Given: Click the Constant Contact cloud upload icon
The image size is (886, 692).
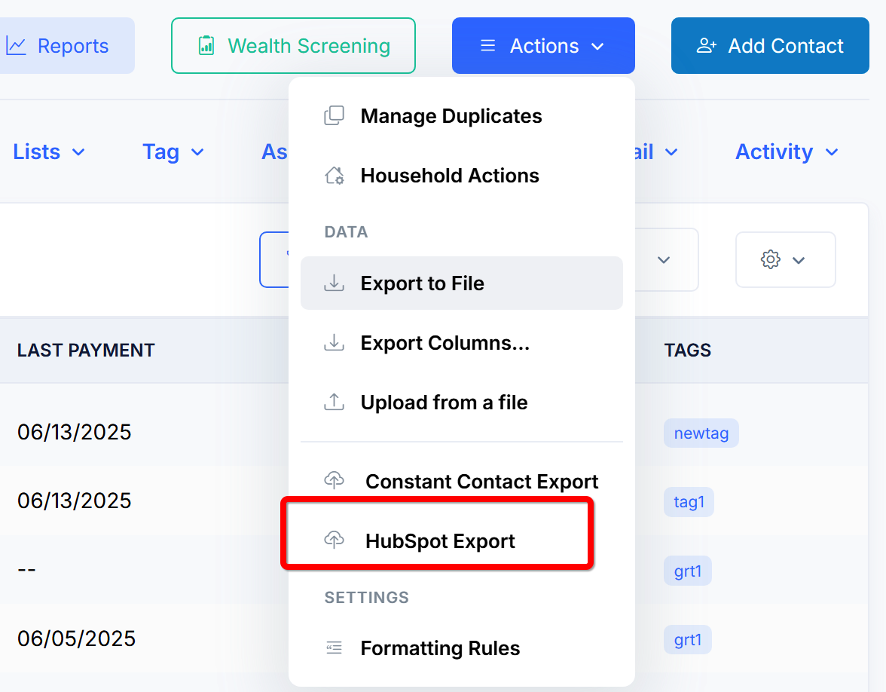Looking at the screenshot, I should pyautogui.click(x=334, y=480).
